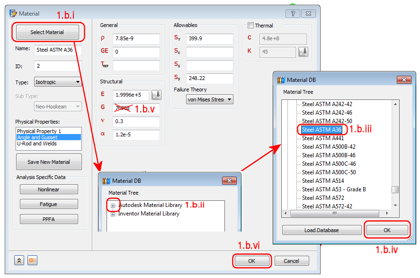420x278 pixels.
Task: Click the G shear modulus field
Action: [136, 108]
